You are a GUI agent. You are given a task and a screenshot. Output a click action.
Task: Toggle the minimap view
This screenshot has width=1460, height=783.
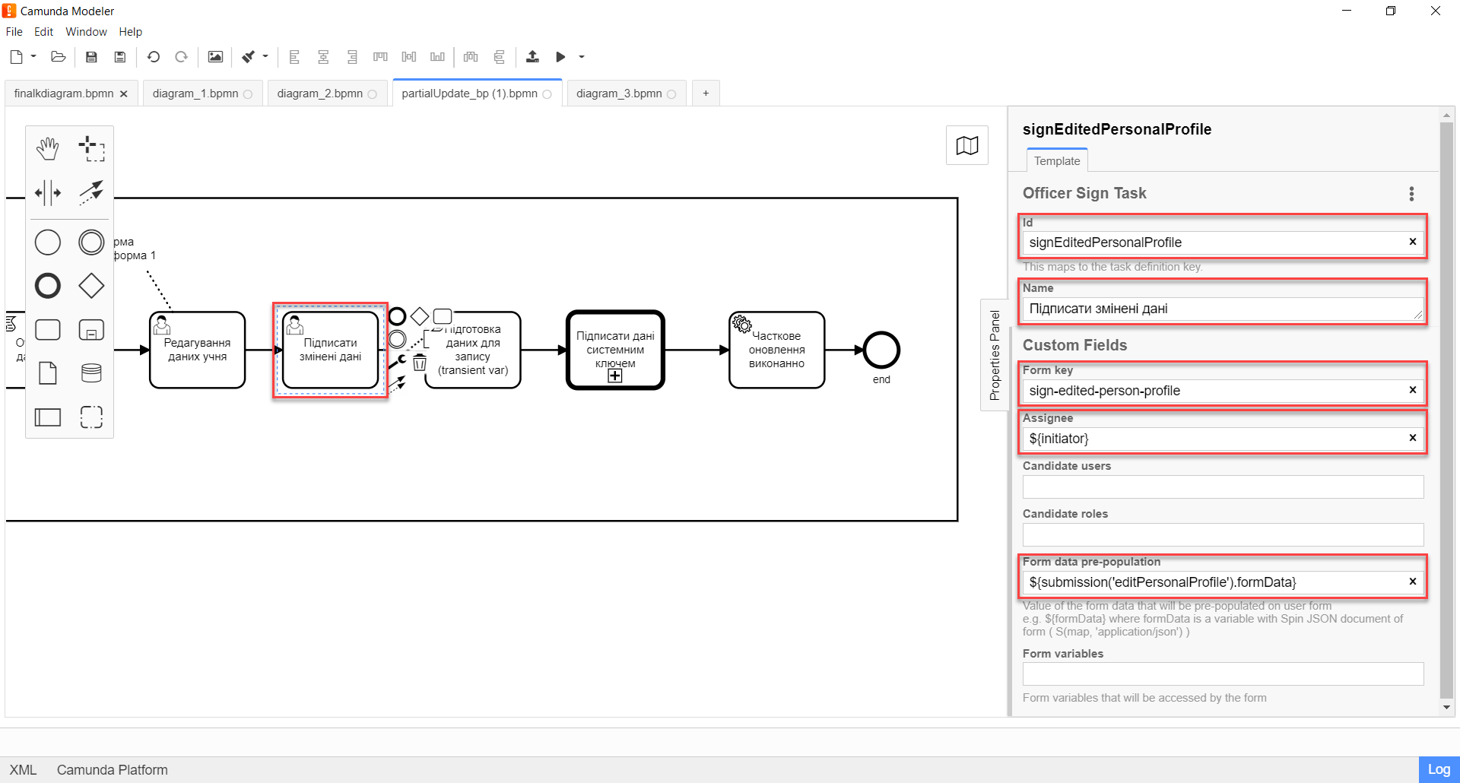(967, 145)
